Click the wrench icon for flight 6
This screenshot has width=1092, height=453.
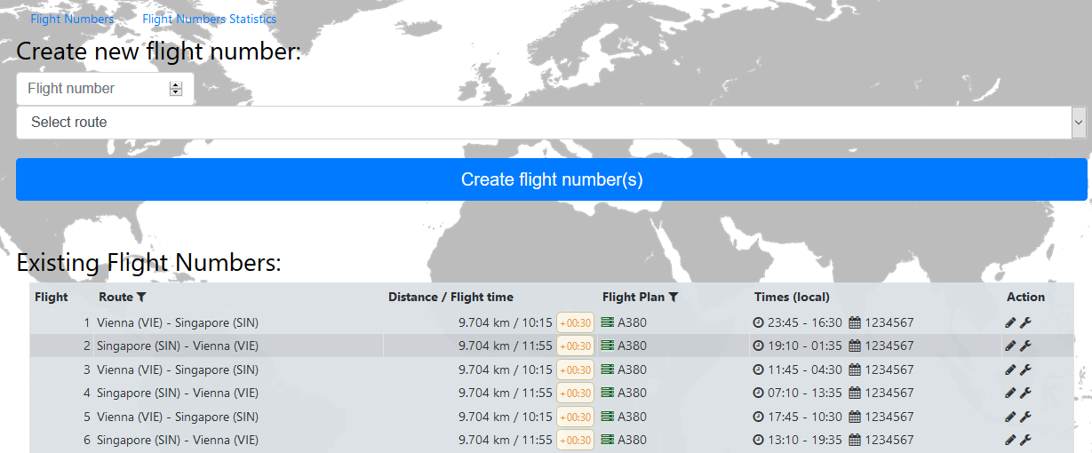coord(1025,440)
